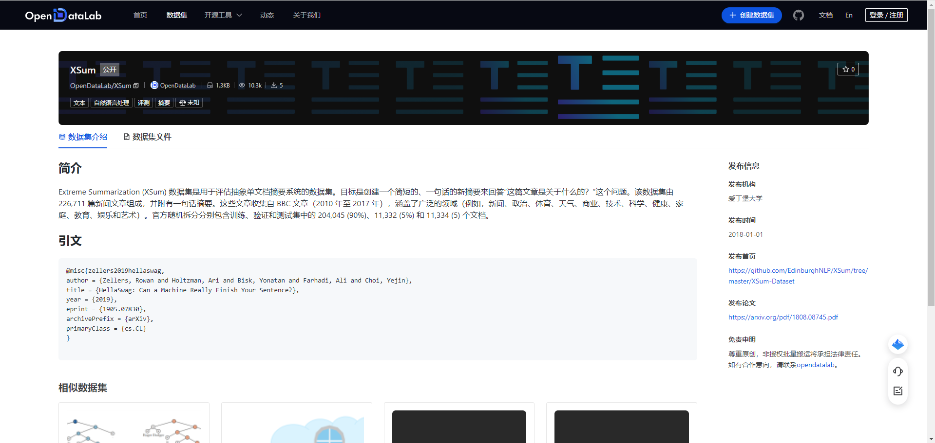Switch language to En
935x443 pixels.
(x=849, y=15)
